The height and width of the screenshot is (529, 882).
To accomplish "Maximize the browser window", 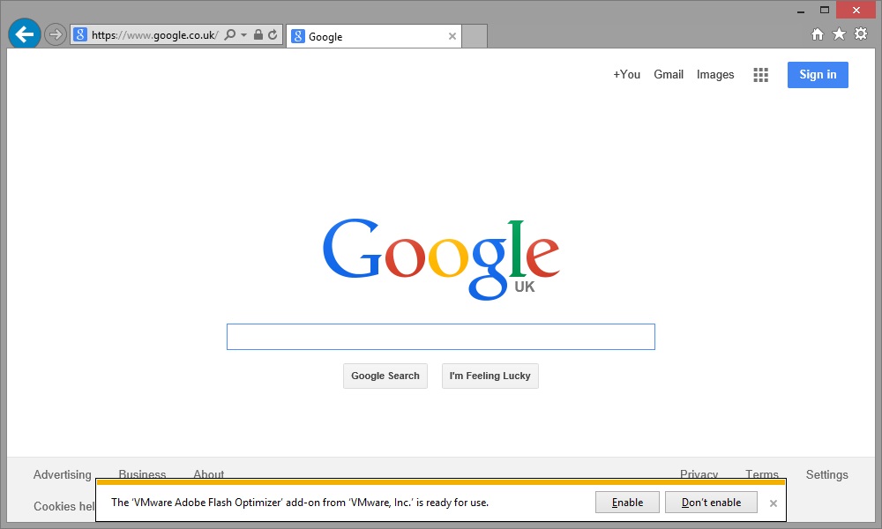I will pos(825,10).
